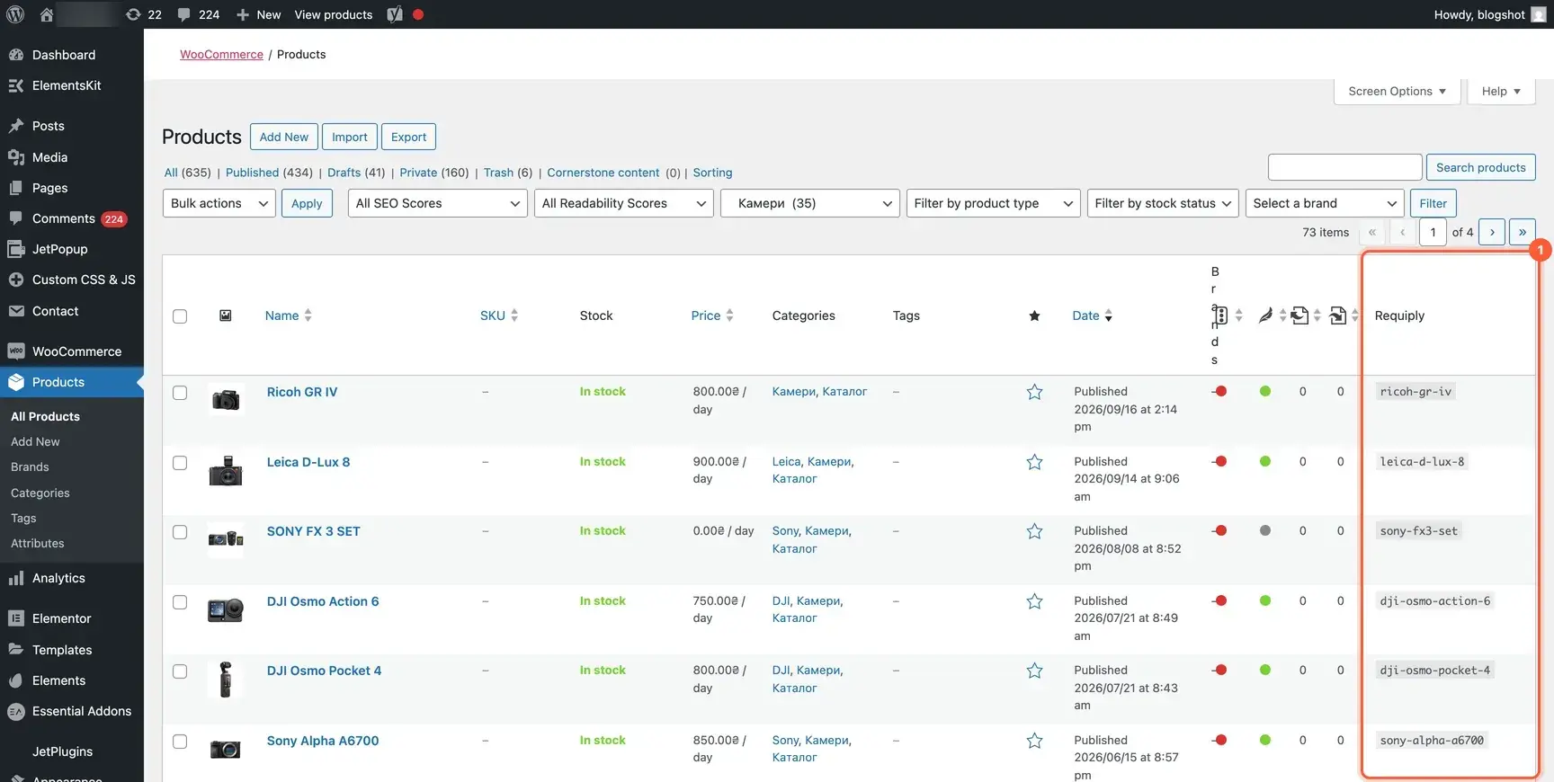Open the Media sidebar icon

click(x=16, y=157)
